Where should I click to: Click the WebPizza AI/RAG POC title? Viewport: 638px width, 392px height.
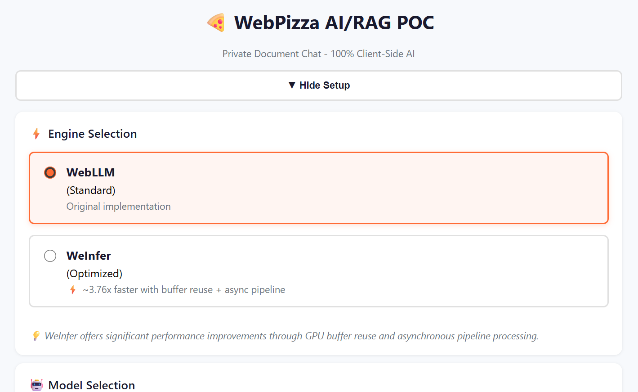[334, 23]
